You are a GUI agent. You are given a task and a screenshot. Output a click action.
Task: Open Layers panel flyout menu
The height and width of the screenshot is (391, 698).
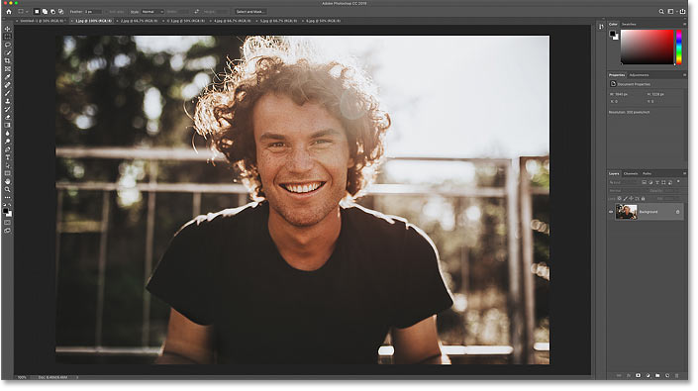pyautogui.click(x=685, y=173)
